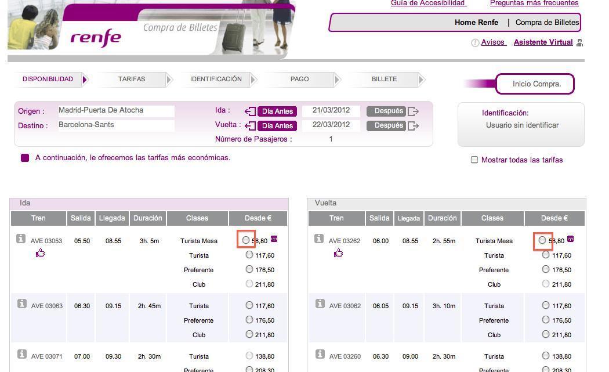Open Preguntas más frecuentes link
The image size is (609, 372).
tap(534, 3)
